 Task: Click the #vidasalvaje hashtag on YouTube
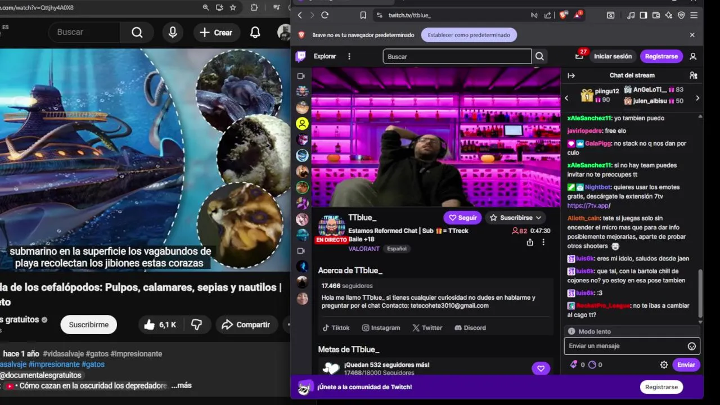coord(63,354)
